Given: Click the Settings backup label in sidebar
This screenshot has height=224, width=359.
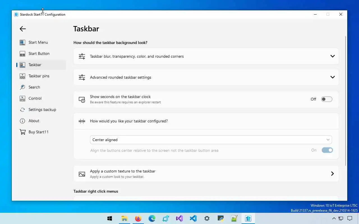Looking at the screenshot, I should click(42, 109).
